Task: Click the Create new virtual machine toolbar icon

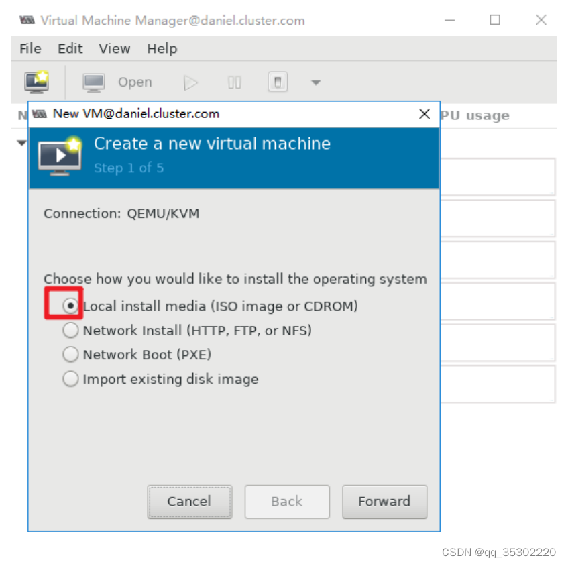Action: (x=36, y=82)
